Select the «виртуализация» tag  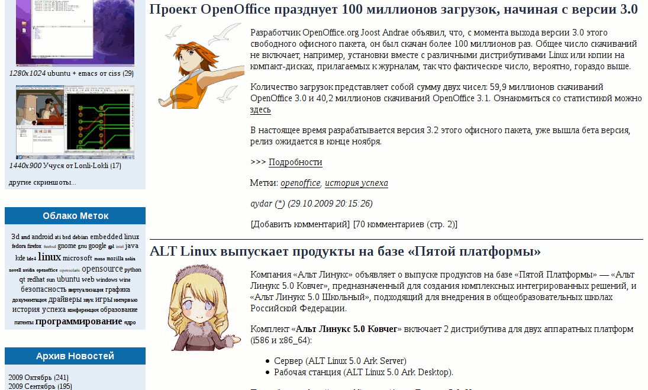coord(86,290)
